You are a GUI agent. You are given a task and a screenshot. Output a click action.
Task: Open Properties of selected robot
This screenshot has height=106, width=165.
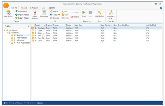tap(44, 14)
